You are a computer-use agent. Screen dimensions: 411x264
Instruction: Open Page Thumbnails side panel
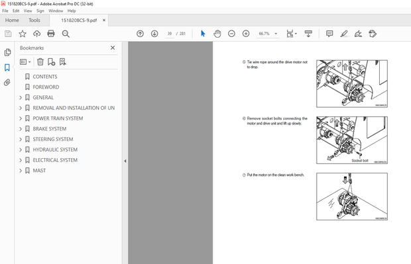7,52
